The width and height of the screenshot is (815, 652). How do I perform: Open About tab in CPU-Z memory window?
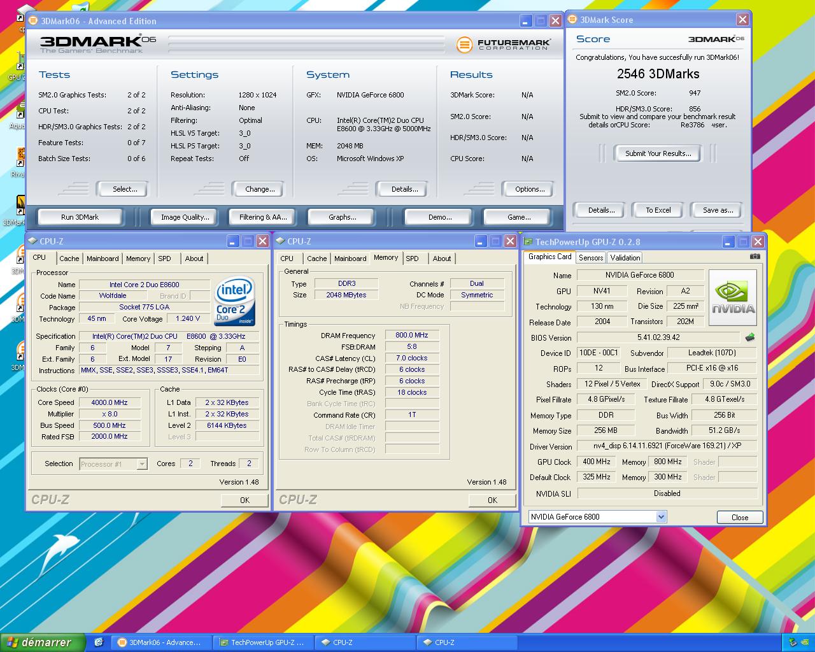(442, 259)
